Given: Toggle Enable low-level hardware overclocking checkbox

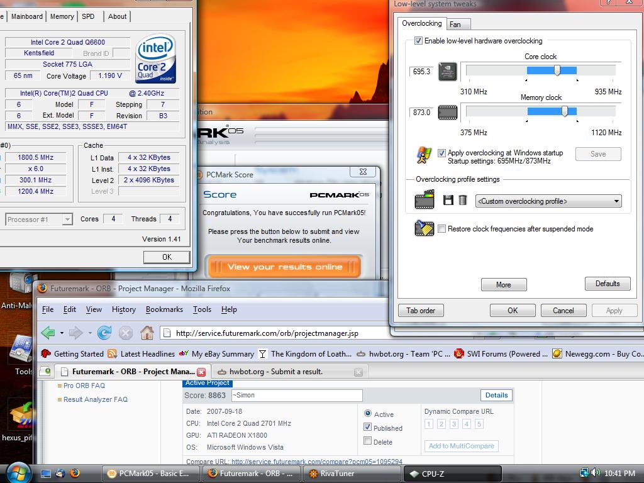Looking at the screenshot, I should click(x=418, y=41).
